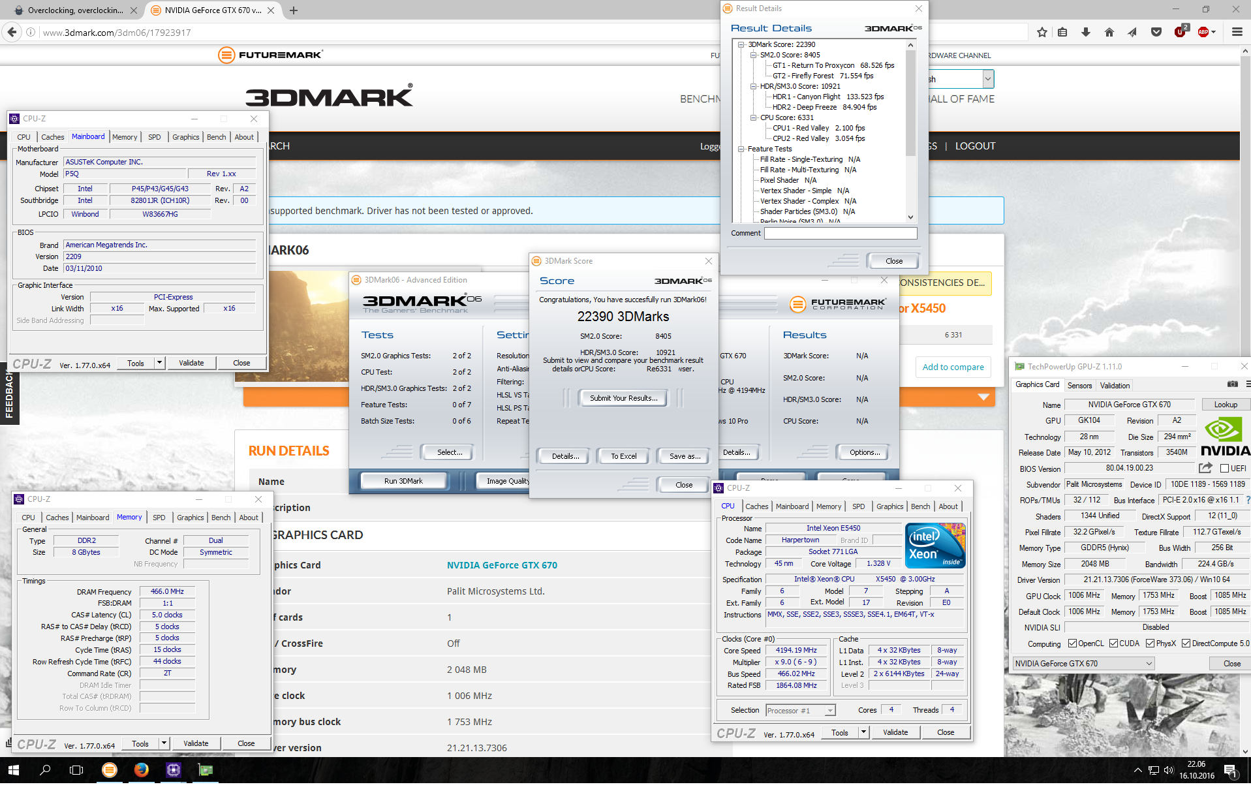Open a new Firefox tab with plus
1251x791 pixels.
[294, 10]
